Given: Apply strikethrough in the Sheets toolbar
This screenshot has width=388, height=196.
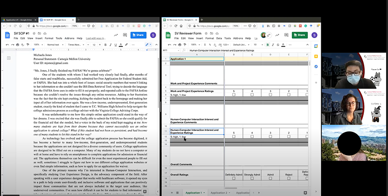Looking at the screenshot, I should pos(278,45).
